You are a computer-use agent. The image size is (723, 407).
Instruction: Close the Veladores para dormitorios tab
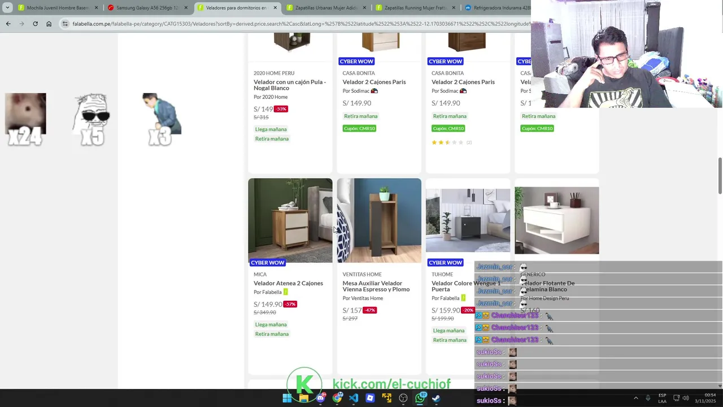click(x=276, y=8)
